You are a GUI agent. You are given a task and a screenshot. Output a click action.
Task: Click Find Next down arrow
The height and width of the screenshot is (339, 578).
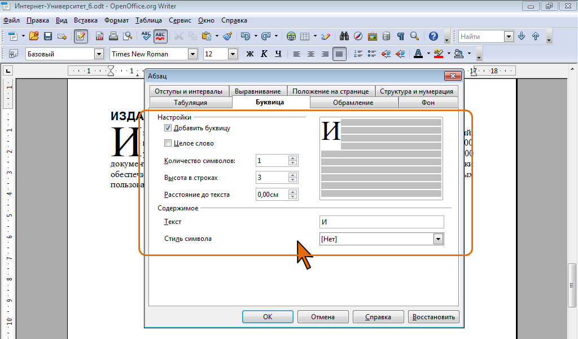[522, 36]
